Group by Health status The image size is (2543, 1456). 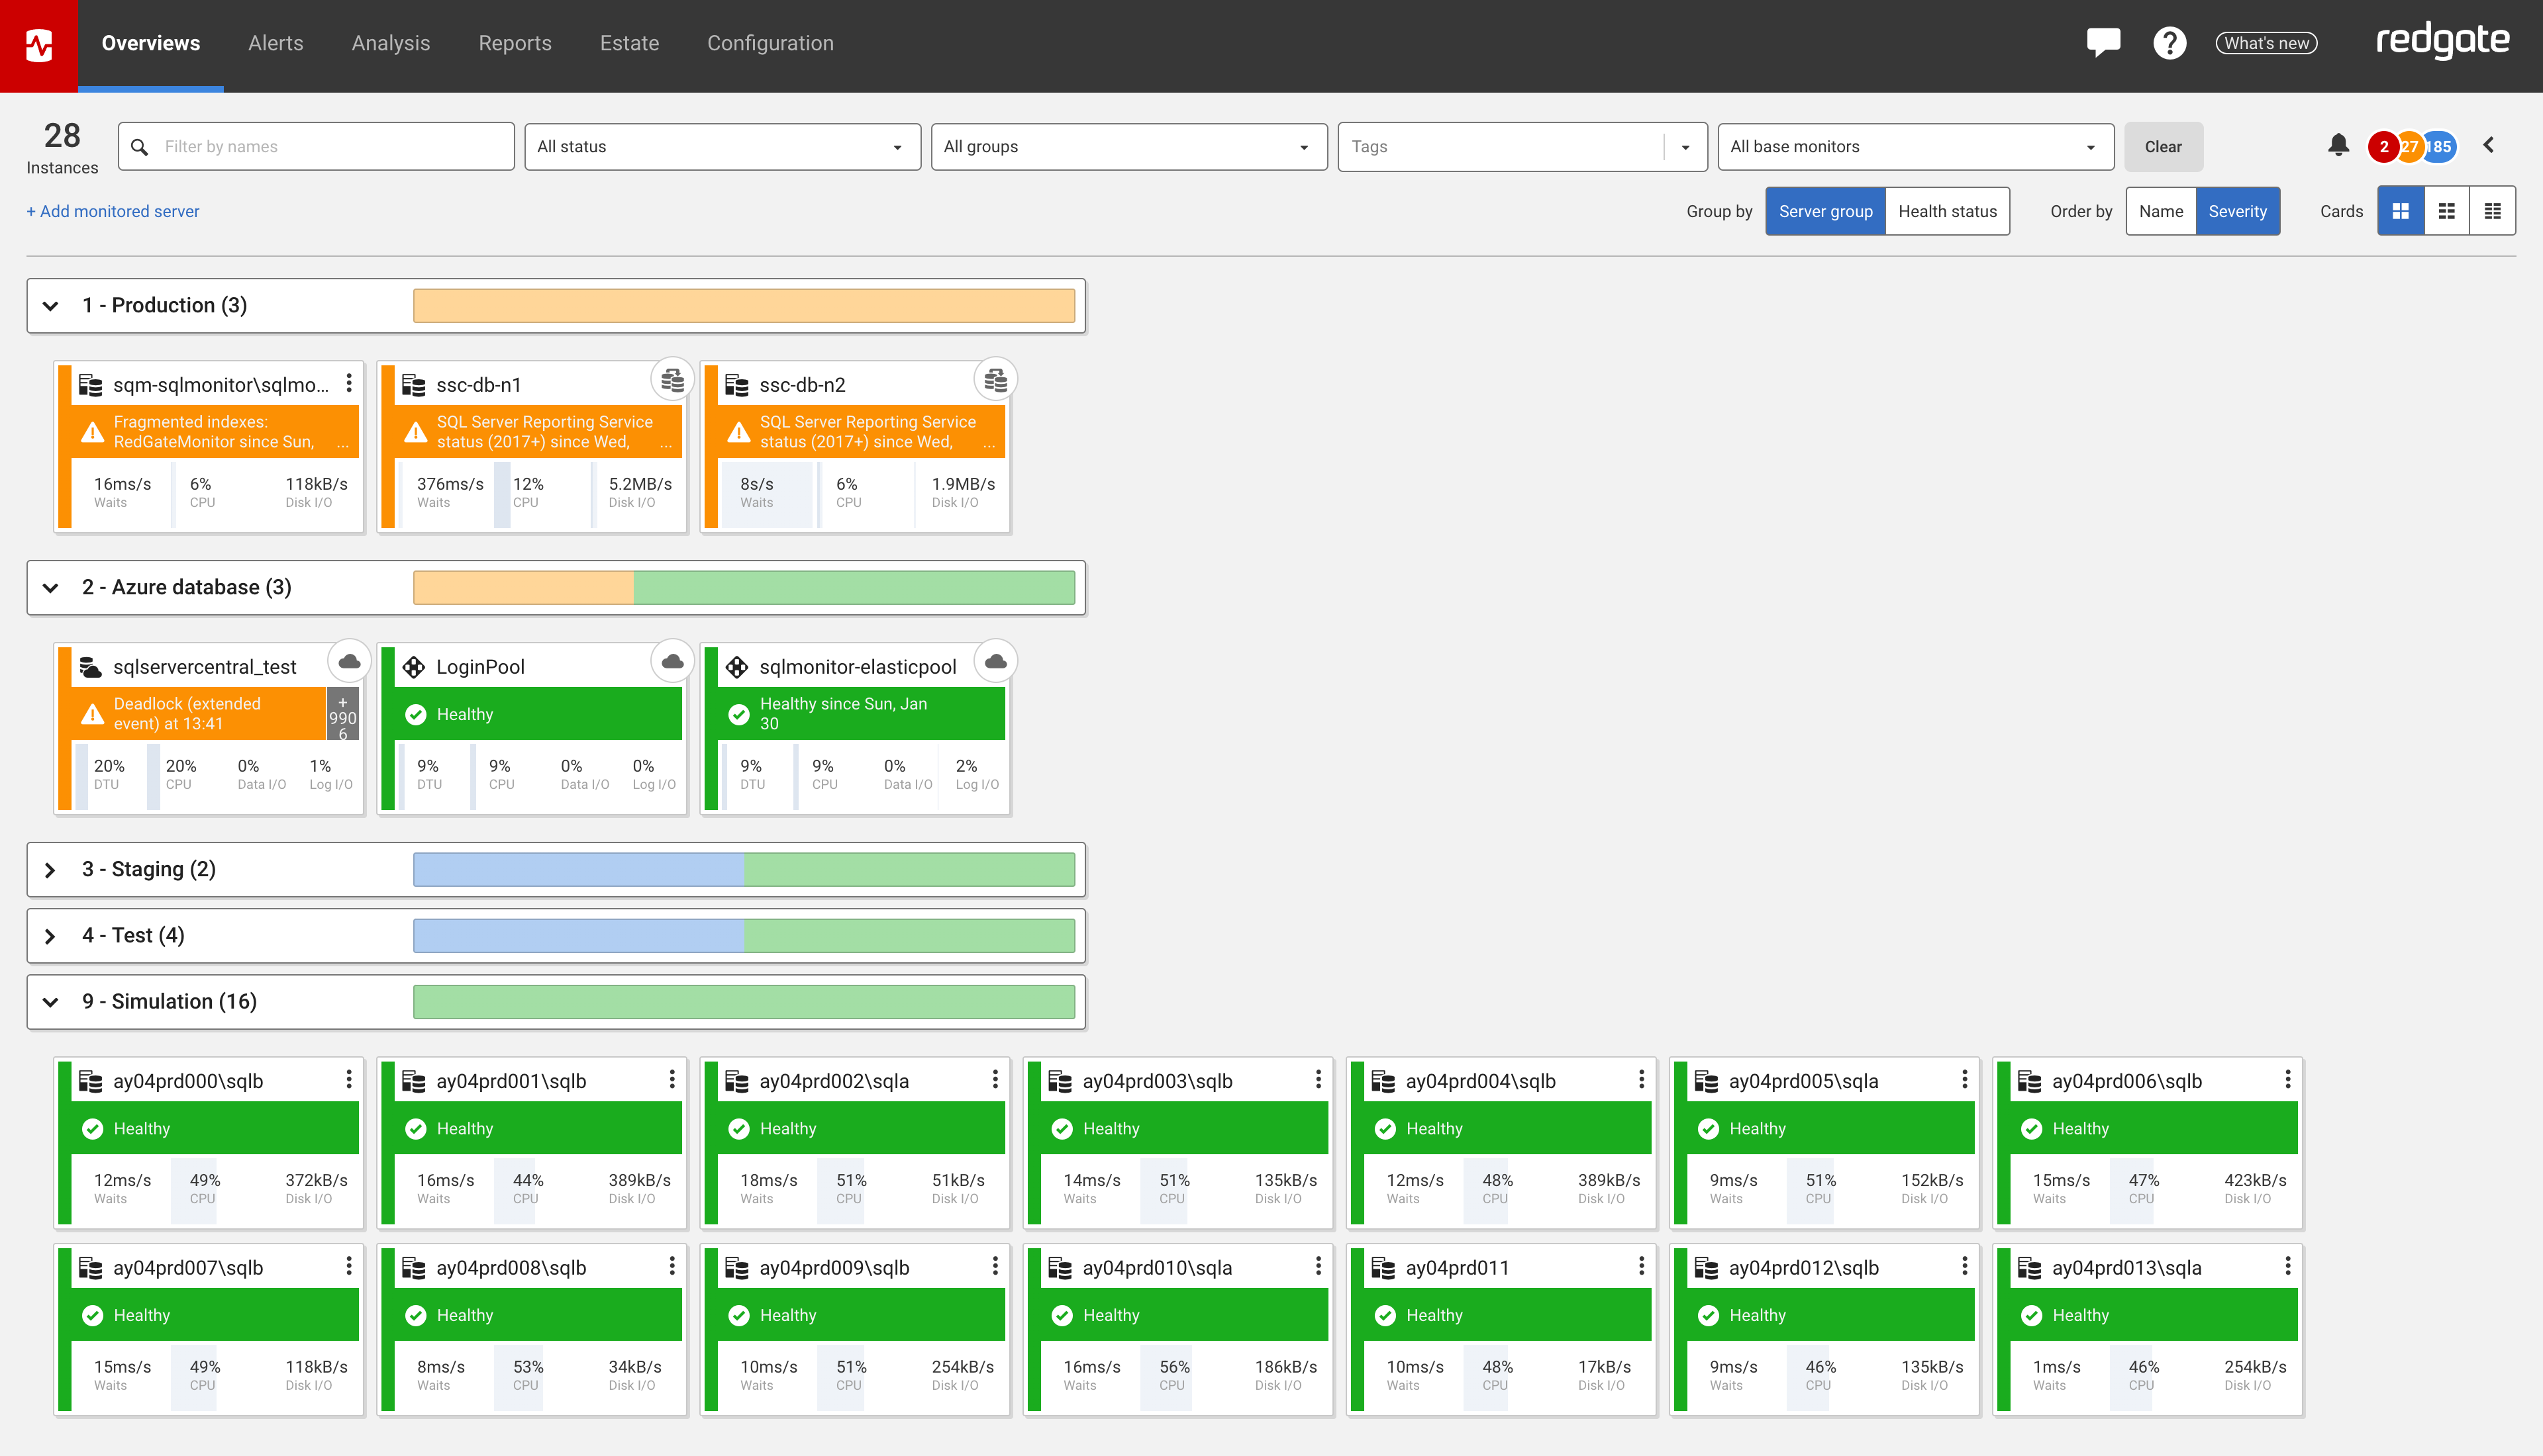(x=1947, y=211)
